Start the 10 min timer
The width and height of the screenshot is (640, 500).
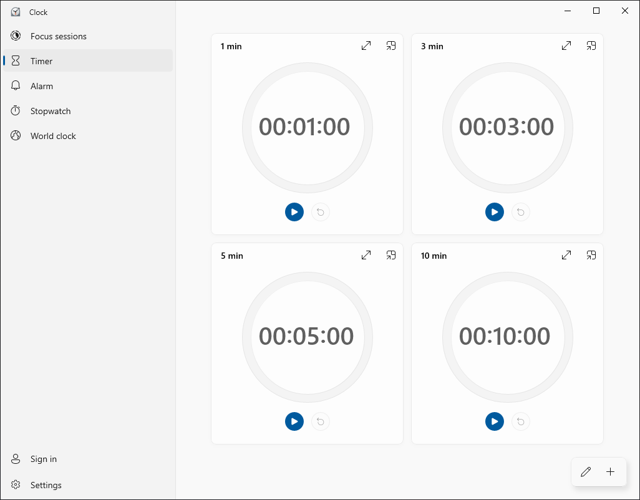494,421
